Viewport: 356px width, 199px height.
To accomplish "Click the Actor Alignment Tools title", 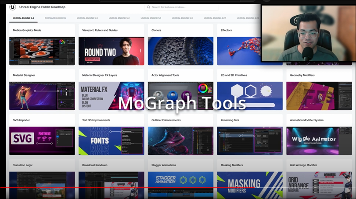I will click(x=165, y=75).
